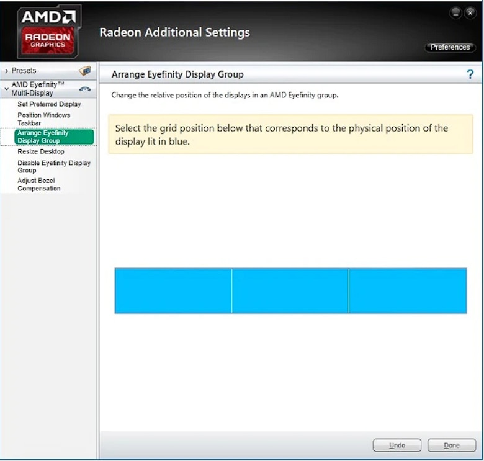Click the Undo button
This screenshot has height=461, width=484.
(397, 445)
